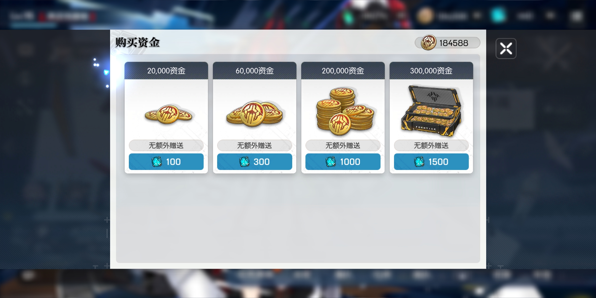Click the 184588 funds balance display
Screen dimensions: 596x298
pos(448,43)
